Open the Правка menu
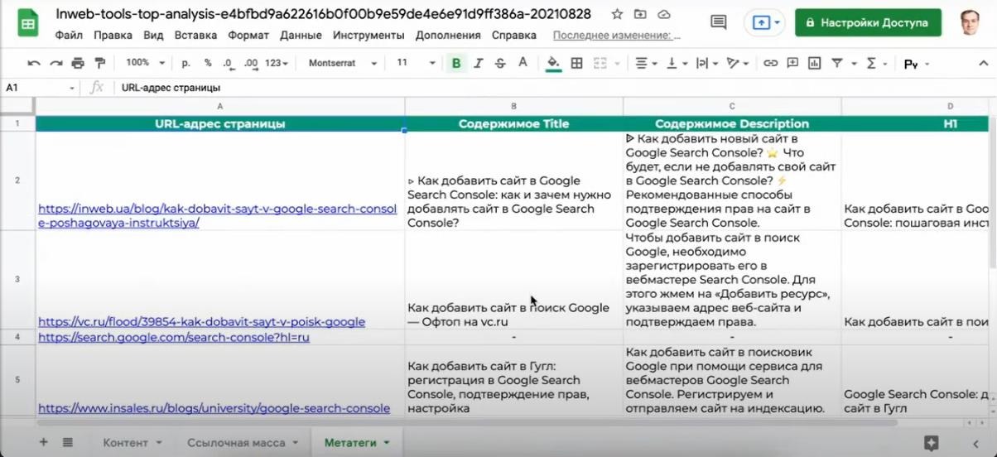This screenshot has width=997, height=457. (113, 36)
